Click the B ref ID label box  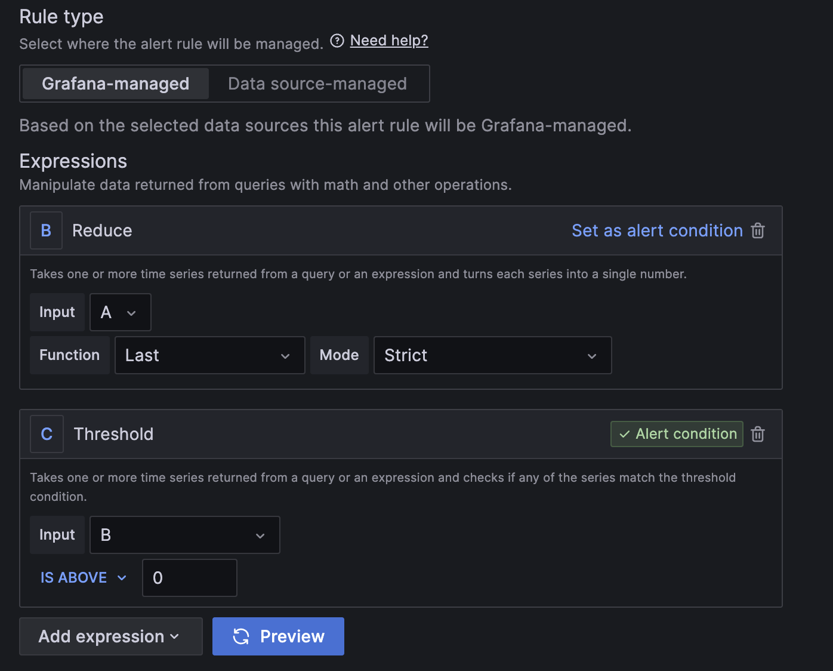coord(46,230)
